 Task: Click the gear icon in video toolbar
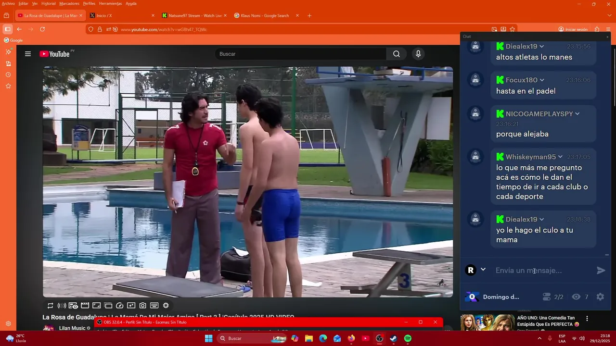pos(166,306)
